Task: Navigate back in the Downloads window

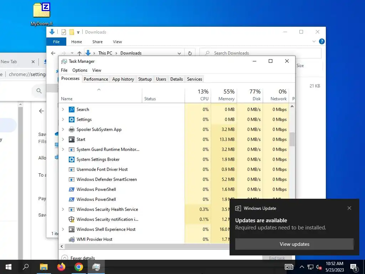Action: 53,53
